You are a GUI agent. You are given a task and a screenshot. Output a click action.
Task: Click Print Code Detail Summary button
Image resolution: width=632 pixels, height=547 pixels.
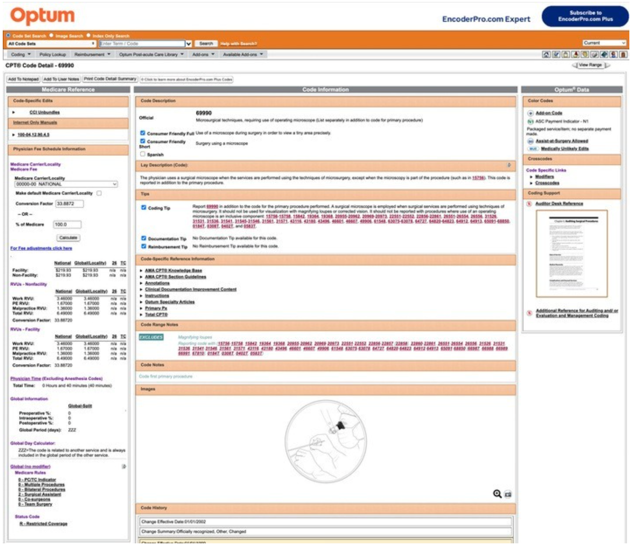(x=110, y=79)
